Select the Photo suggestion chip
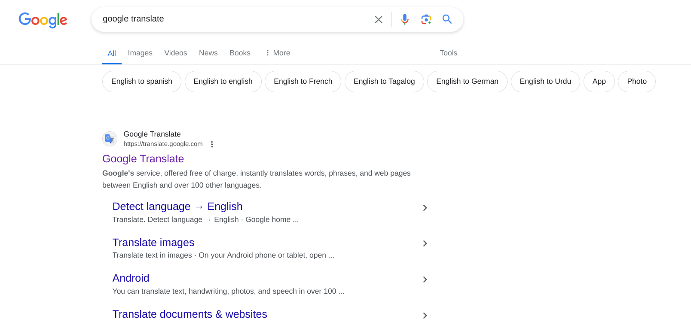691x322 pixels. pos(637,82)
